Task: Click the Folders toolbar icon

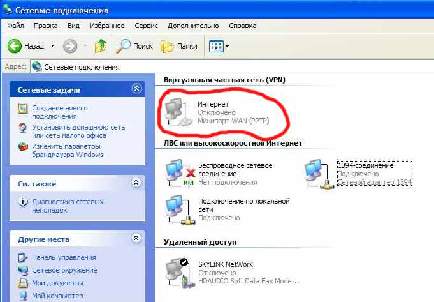Action: (x=167, y=46)
